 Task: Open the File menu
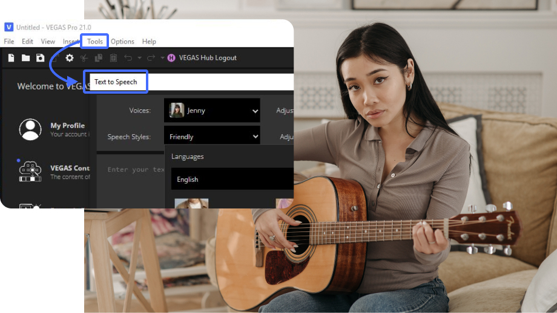coord(9,42)
